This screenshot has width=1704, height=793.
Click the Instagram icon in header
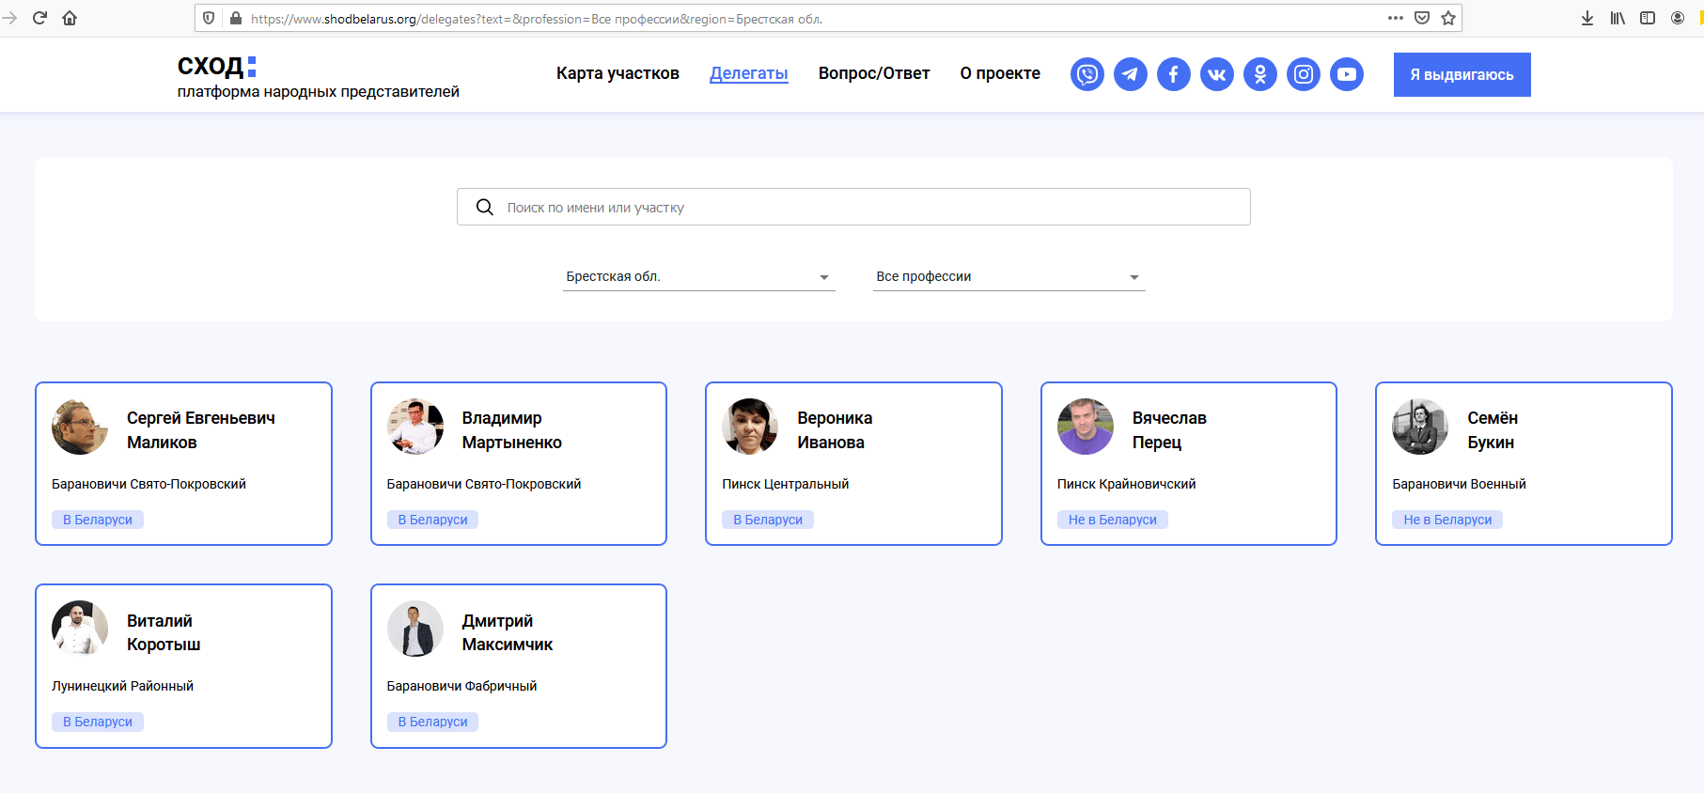coord(1303,74)
